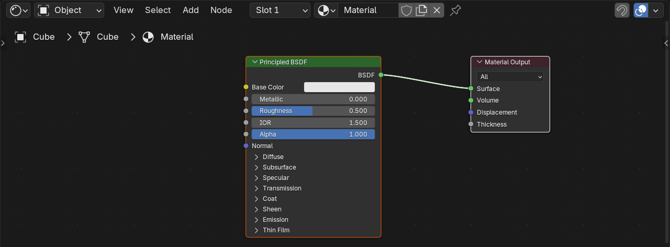Screen dimensions: 670x247
Task: Click the Volume input socket
Action: tap(471, 100)
